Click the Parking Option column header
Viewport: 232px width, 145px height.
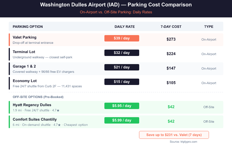pyautogui.click(x=28, y=27)
